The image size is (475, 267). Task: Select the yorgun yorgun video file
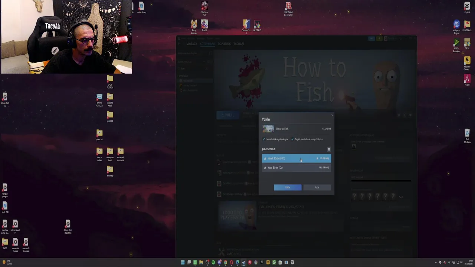click(x=5, y=191)
